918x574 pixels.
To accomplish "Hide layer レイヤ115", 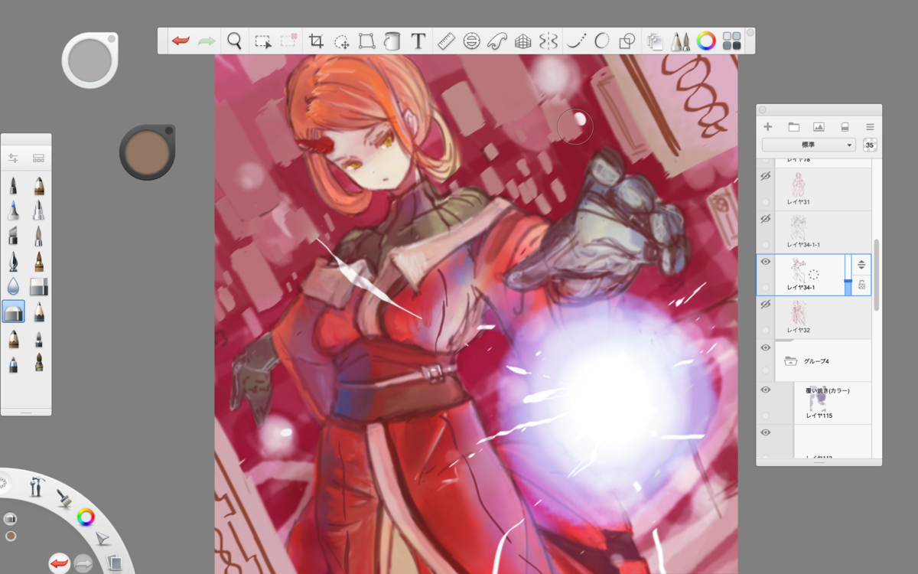I will point(765,390).
